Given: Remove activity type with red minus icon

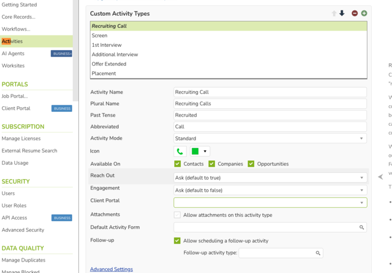Looking at the screenshot, I should (354, 14).
